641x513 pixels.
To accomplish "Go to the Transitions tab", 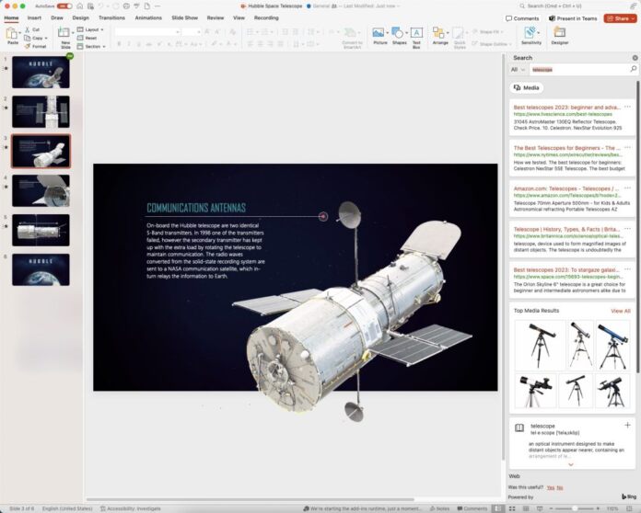I will (111, 18).
